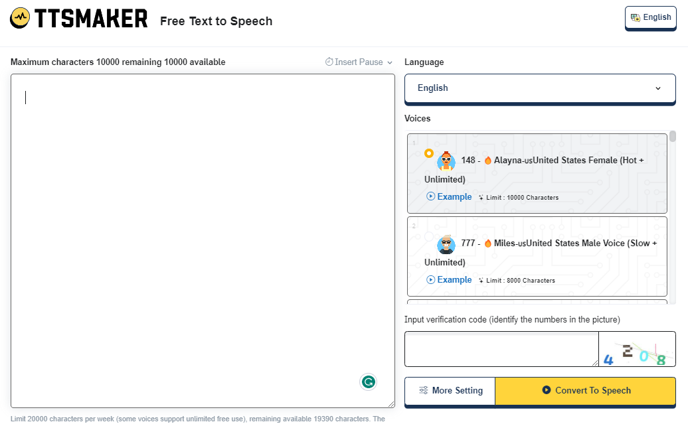Click the weekly limit notice text
Screen dimensions: 688x424
click(198, 419)
